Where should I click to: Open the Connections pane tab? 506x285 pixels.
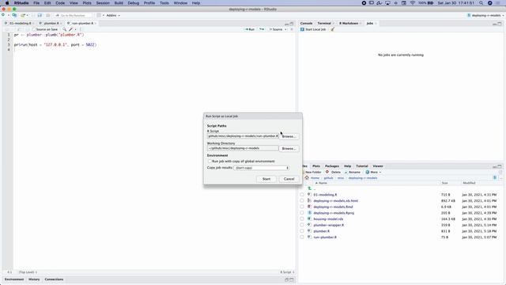pyautogui.click(x=54, y=279)
